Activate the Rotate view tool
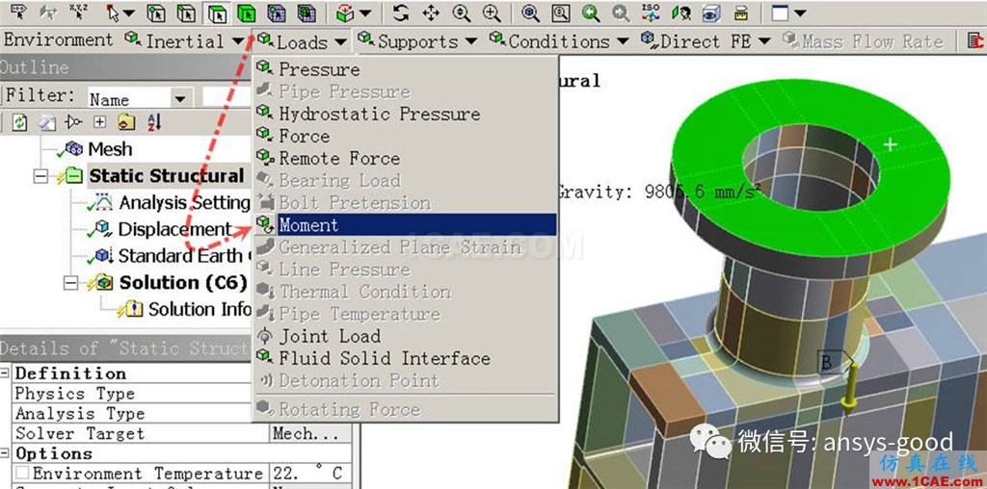The width and height of the screenshot is (987, 489). click(400, 13)
